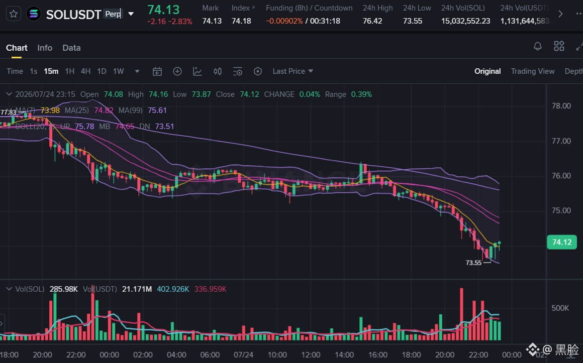The width and height of the screenshot is (583, 363).
Task: Open the Index price link
Action: pos(243,8)
